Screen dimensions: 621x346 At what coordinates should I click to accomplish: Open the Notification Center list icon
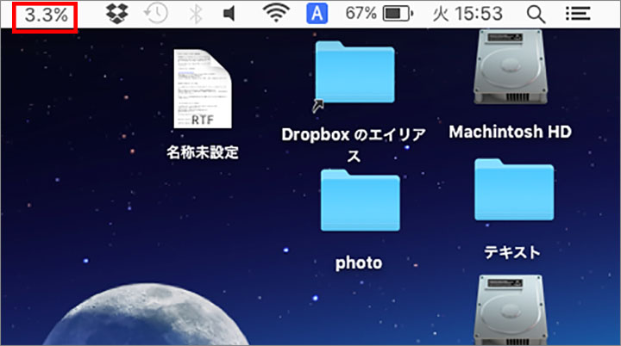click(x=578, y=14)
